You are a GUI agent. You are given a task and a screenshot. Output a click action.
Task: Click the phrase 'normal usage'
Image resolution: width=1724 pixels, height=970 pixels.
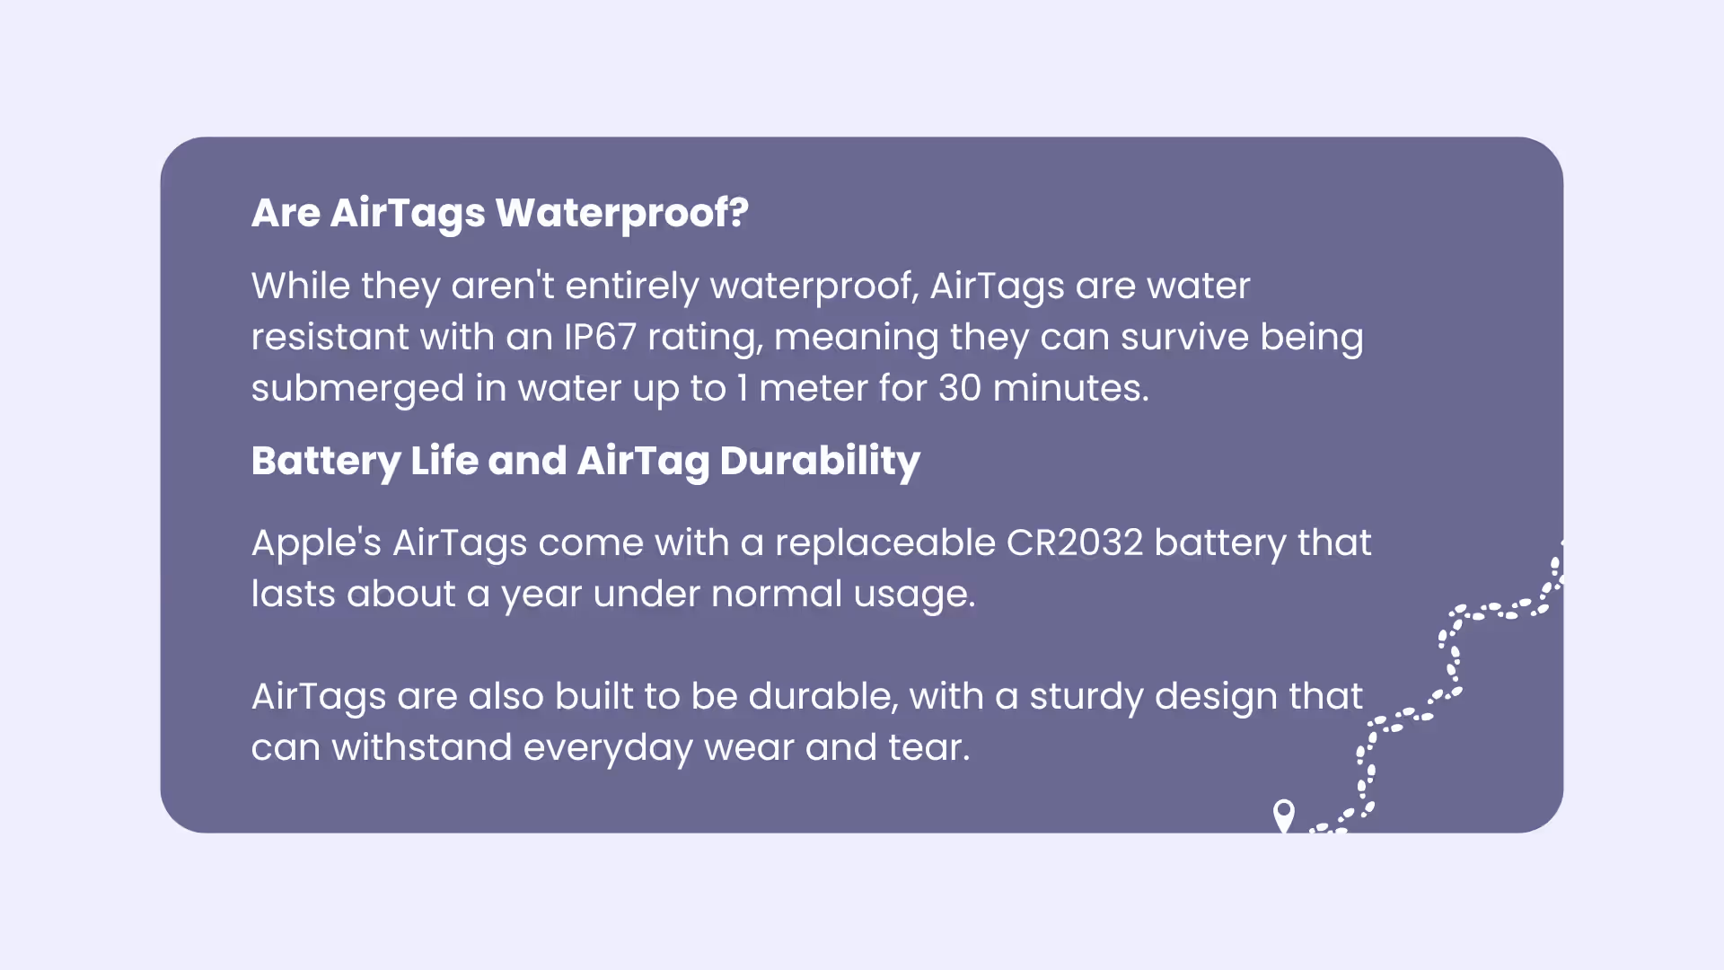(x=843, y=595)
